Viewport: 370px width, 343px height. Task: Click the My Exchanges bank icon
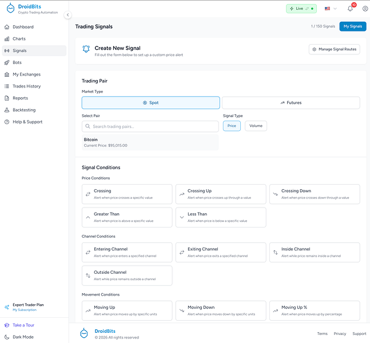click(7, 74)
